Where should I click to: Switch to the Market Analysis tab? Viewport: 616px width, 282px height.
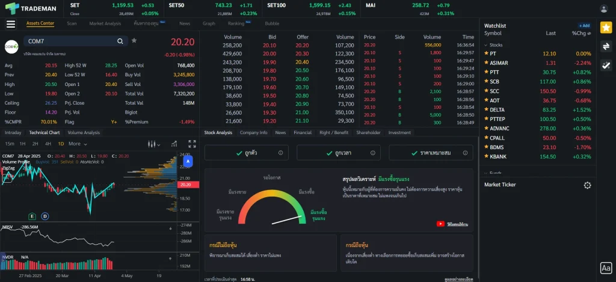[105, 23]
